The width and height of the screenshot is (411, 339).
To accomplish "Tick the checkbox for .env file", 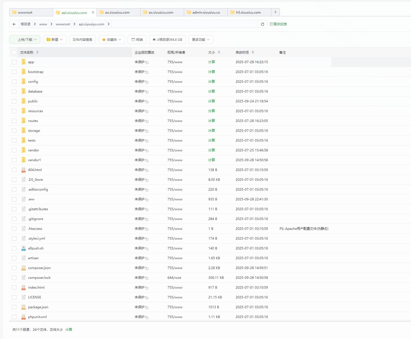I will point(14,199).
